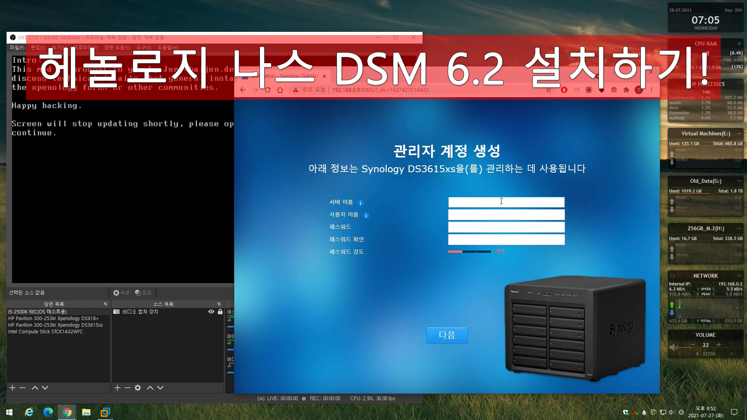Open the 파일(F) menu in OBS
This screenshot has width=747, height=420.
pyautogui.click(x=17, y=47)
